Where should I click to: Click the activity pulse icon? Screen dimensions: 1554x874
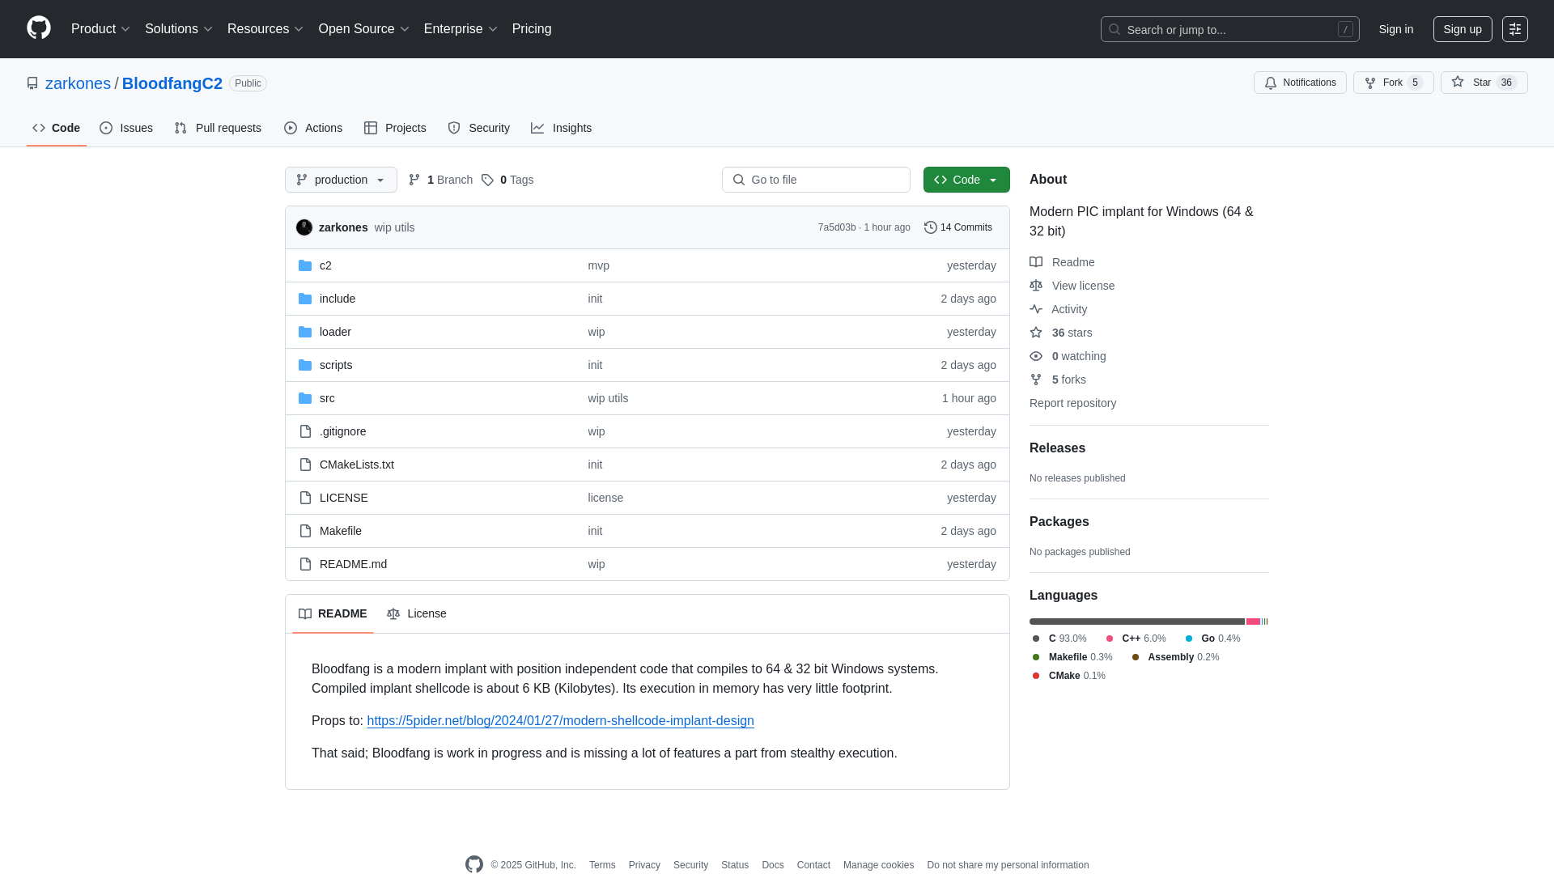[x=1036, y=309]
